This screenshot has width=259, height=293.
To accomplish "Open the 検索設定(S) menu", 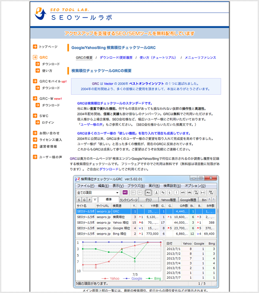I will (172, 186).
